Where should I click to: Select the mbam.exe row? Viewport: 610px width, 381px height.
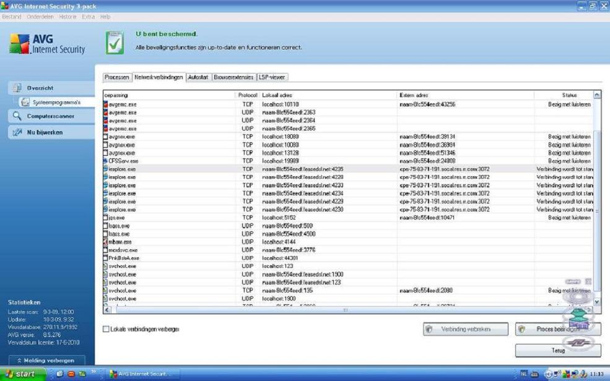[x=348, y=242]
